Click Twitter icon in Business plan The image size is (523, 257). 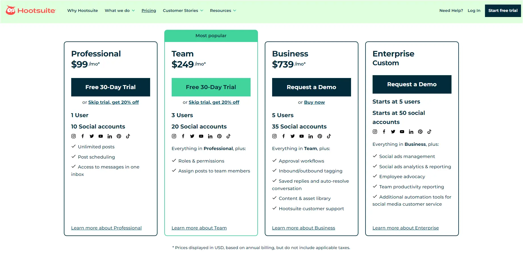click(293, 136)
